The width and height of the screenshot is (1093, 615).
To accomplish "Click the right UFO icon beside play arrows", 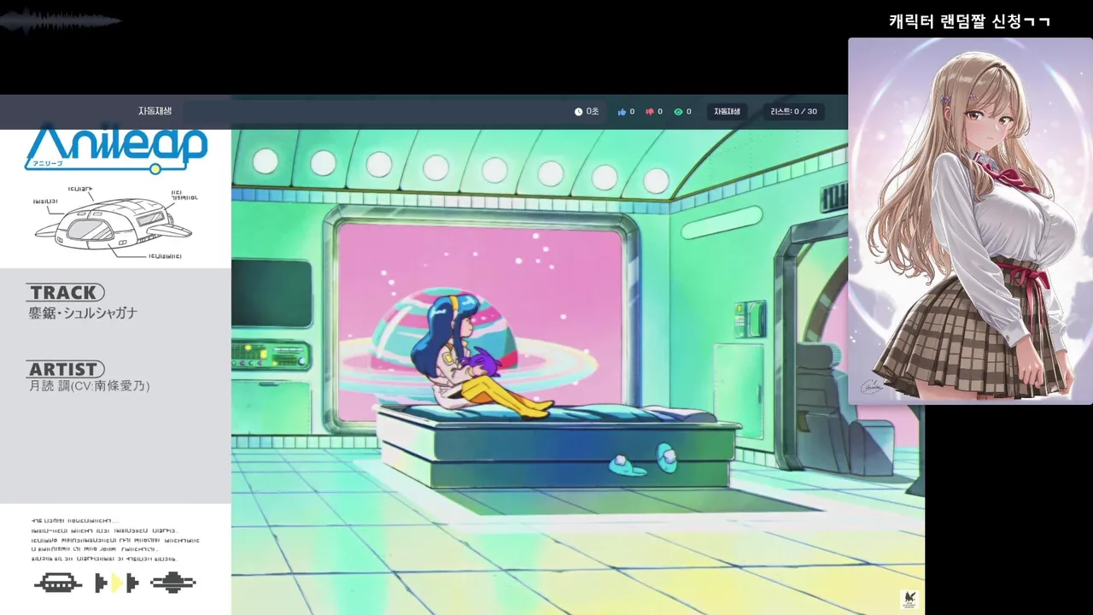I will 173,583.
